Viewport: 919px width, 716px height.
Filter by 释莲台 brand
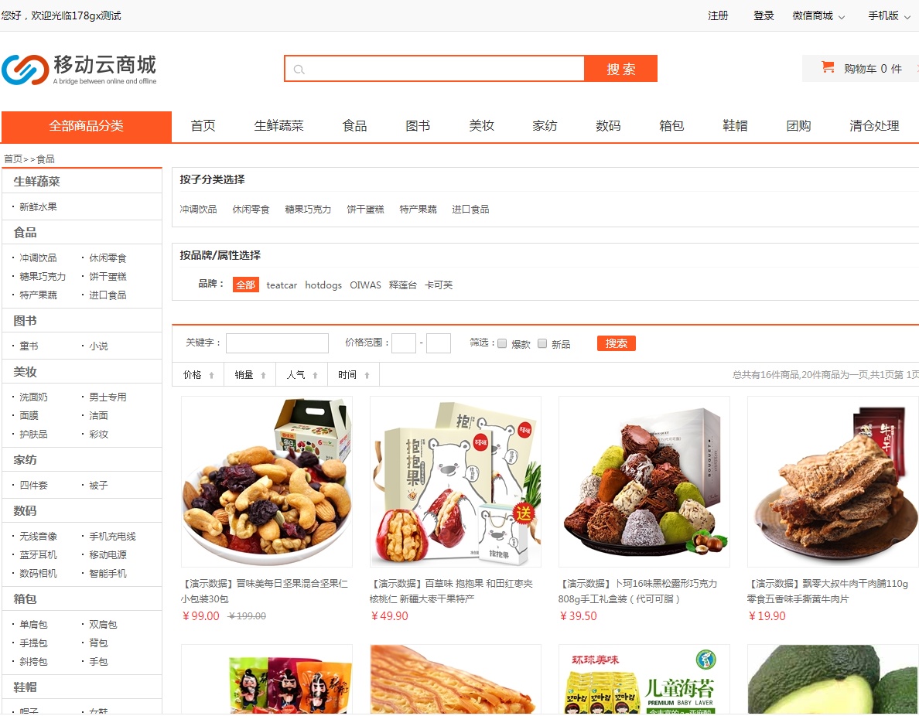pyautogui.click(x=403, y=285)
